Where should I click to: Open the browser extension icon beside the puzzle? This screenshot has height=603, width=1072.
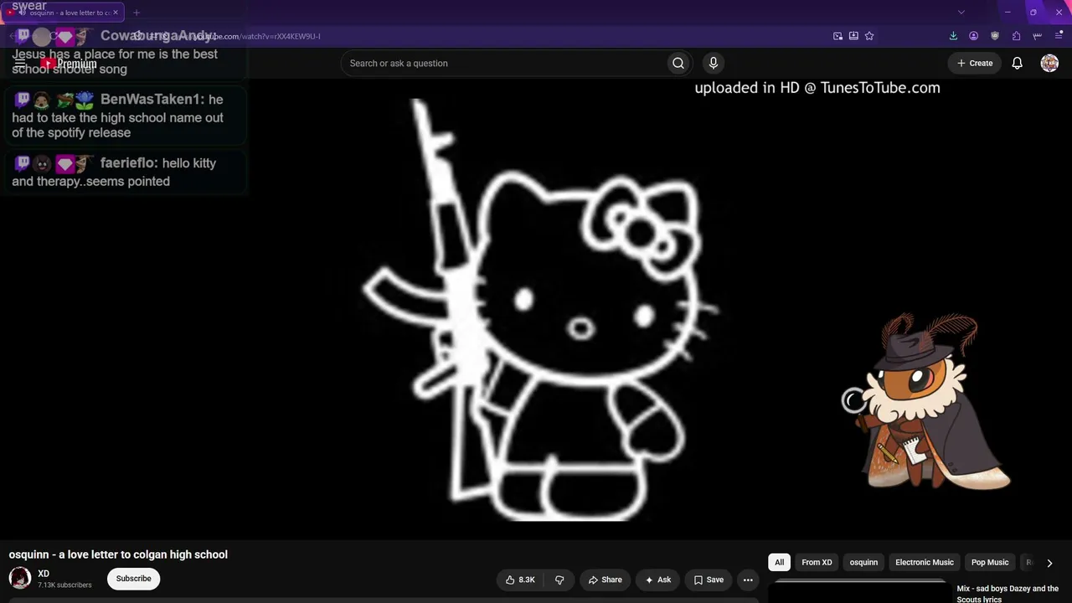pyautogui.click(x=1038, y=36)
